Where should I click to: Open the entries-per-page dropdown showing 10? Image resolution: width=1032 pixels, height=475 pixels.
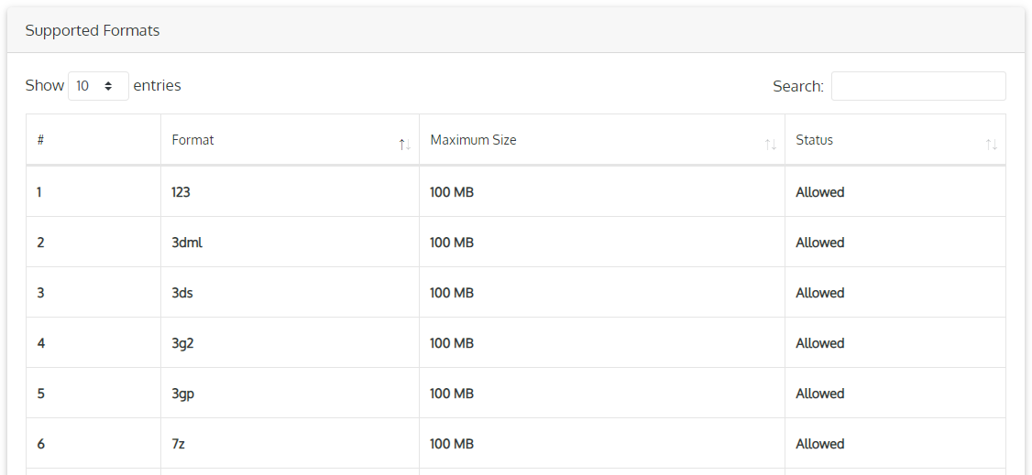click(98, 86)
